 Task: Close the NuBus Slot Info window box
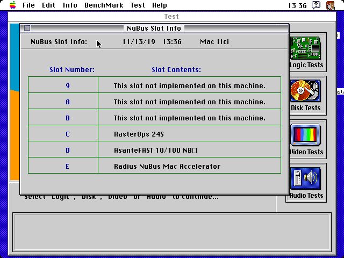(x=27, y=28)
